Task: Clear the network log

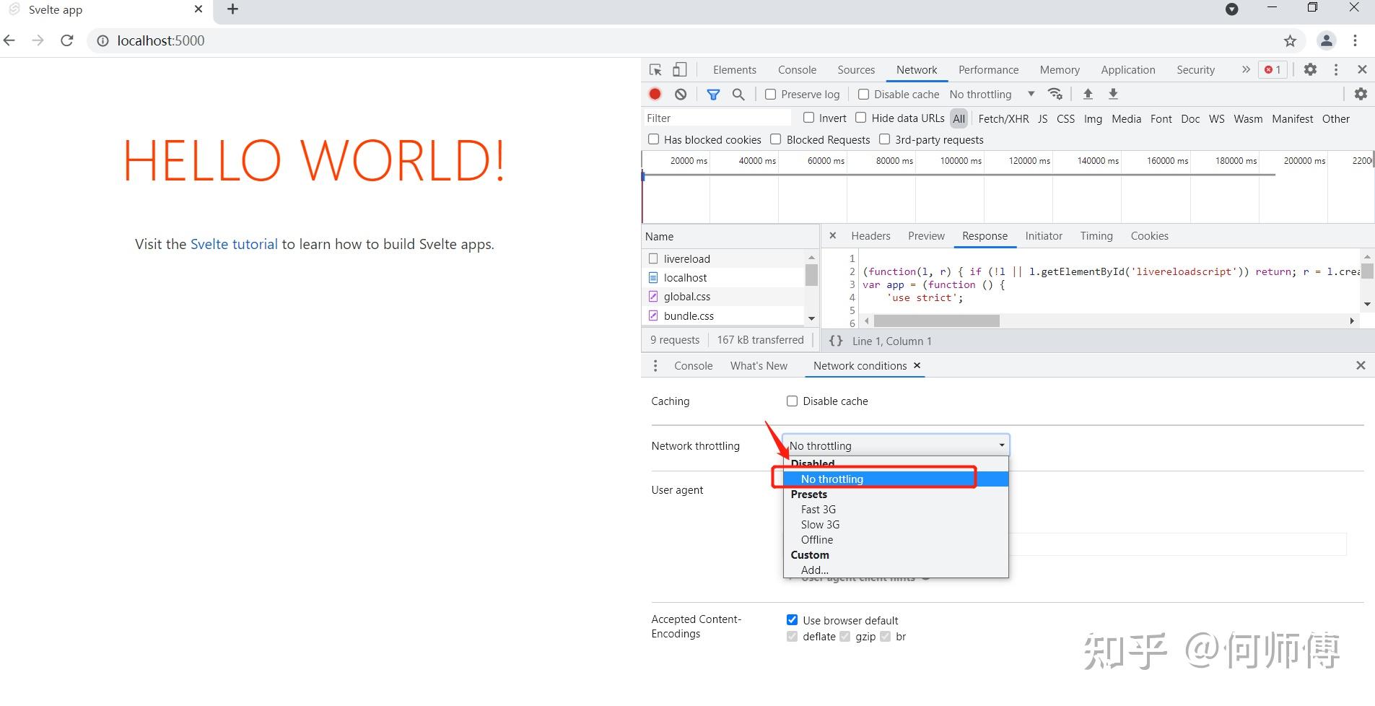Action: click(x=681, y=94)
